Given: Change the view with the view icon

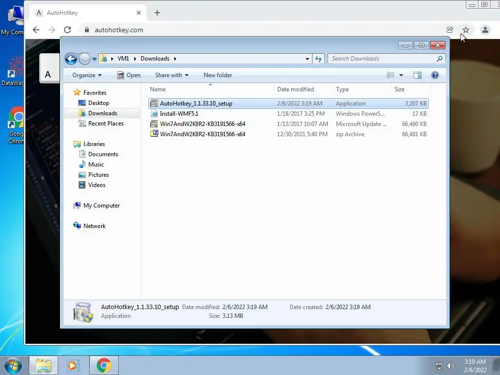Looking at the screenshot, I should [390, 75].
